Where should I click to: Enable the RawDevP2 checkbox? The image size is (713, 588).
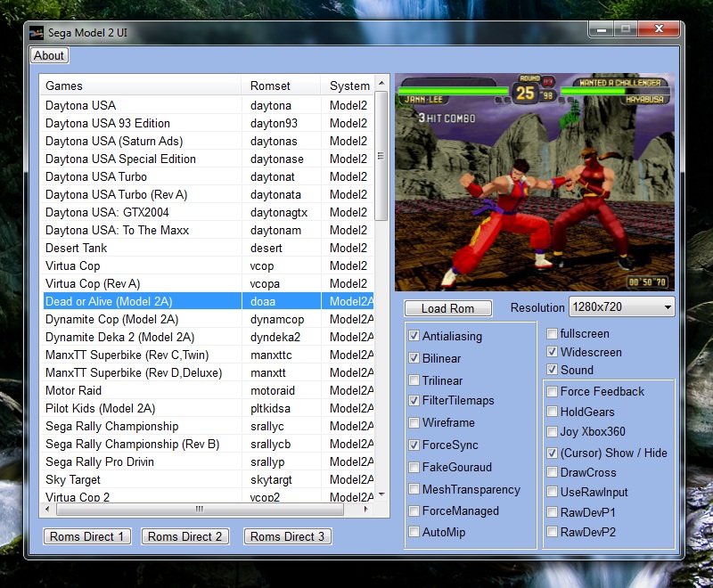(552, 531)
